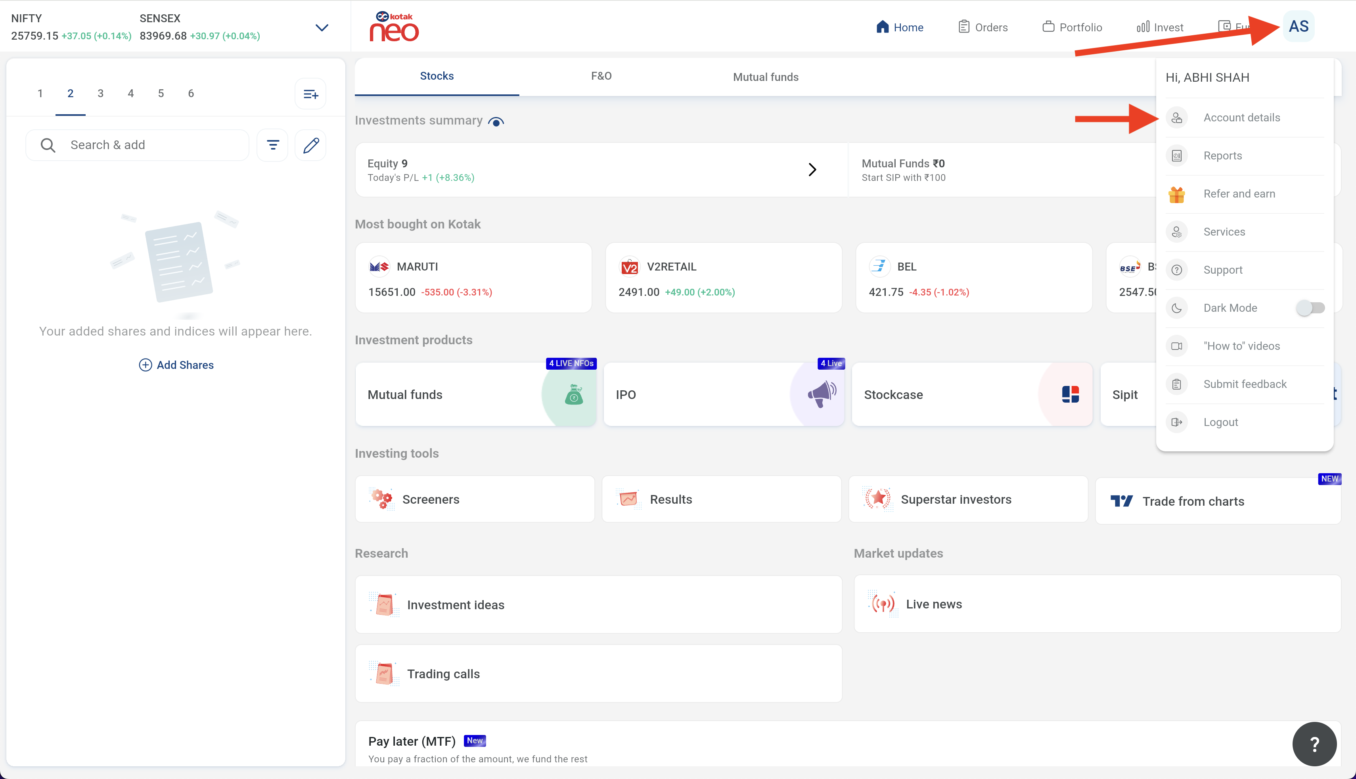
Task: Open Refer and earn menu item
Action: click(1244, 194)
